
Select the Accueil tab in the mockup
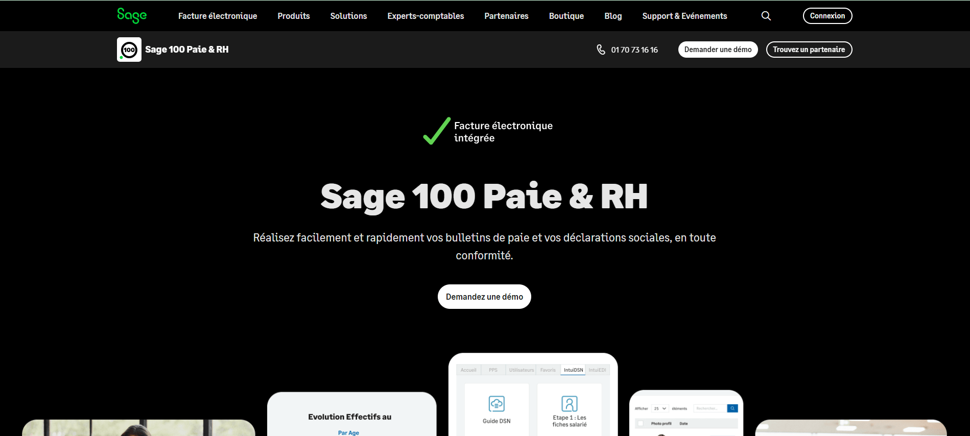click(x=468, y=370)
